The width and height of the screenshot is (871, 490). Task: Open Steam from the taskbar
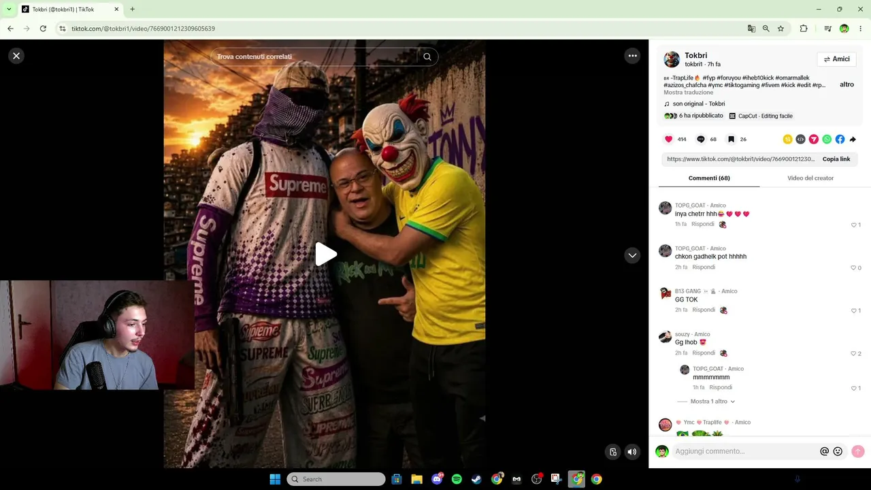click(x=476, y=479)
